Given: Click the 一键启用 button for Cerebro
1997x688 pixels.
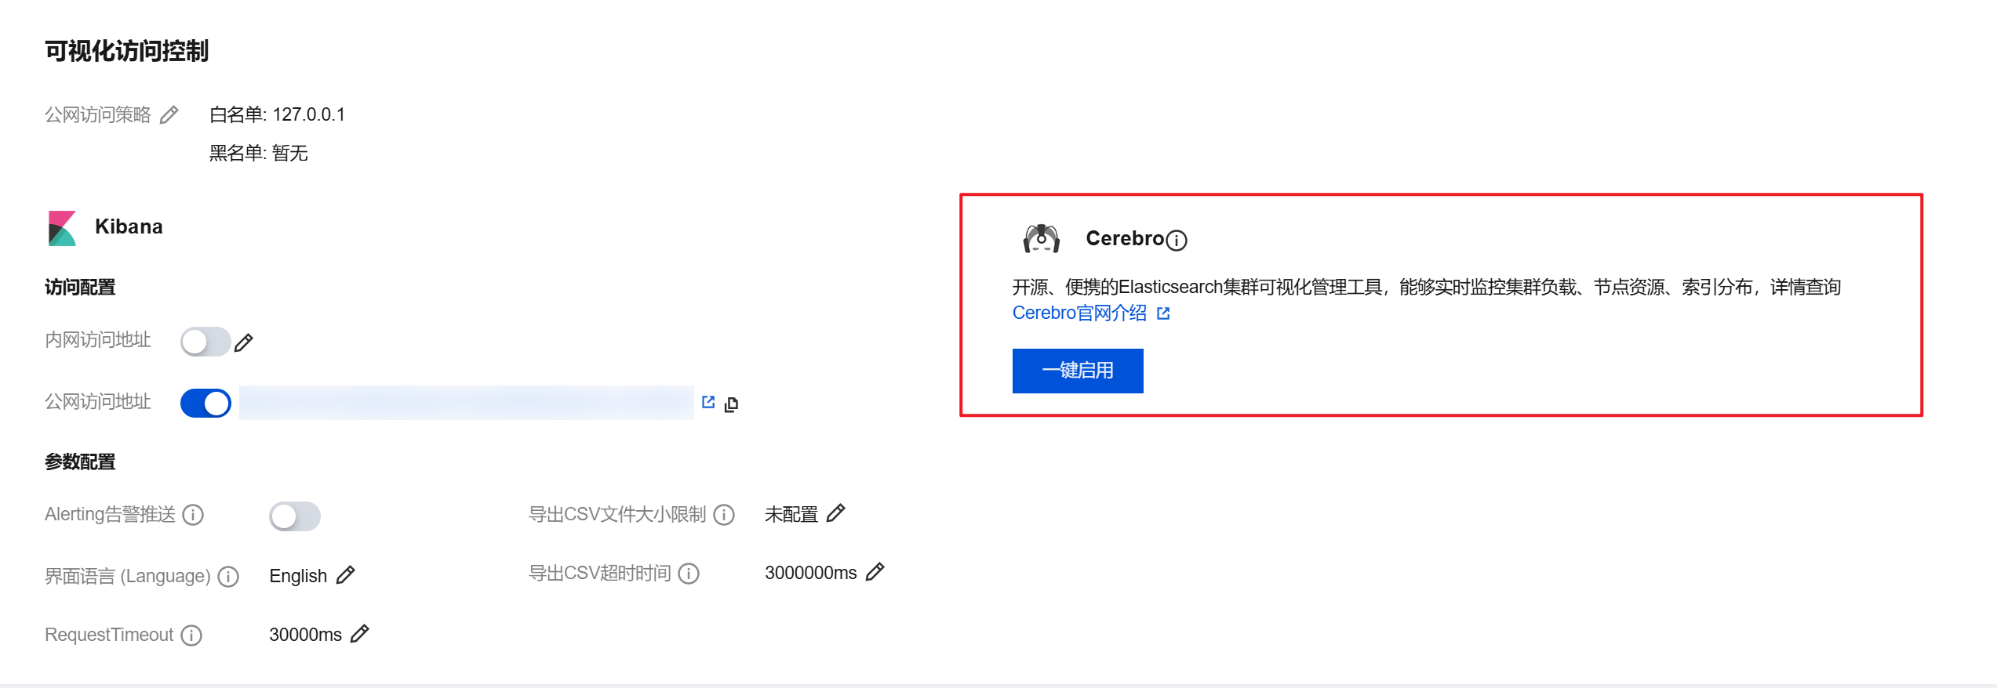Looking at the screenshot, I should point(1078,371).
